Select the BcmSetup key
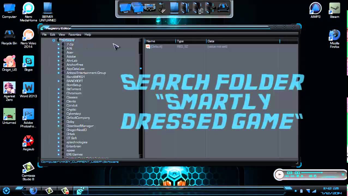Image resolution: width=348 pixels, height=196 pixels. tap(74, 85)
